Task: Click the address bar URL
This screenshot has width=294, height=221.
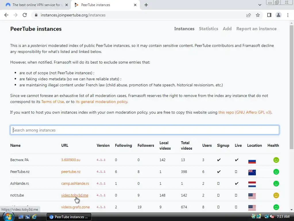Action: pos(73,15)
